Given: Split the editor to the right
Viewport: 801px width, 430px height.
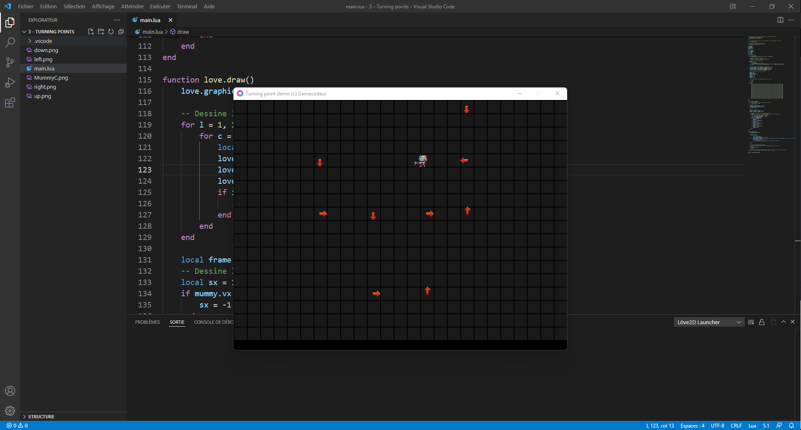Looking at the screenshot, I should tap(780, 20).
